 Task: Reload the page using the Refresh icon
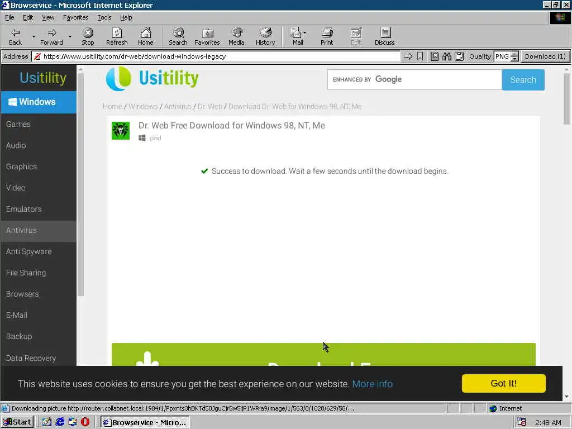pyautogui.click(x=117, y=36)
